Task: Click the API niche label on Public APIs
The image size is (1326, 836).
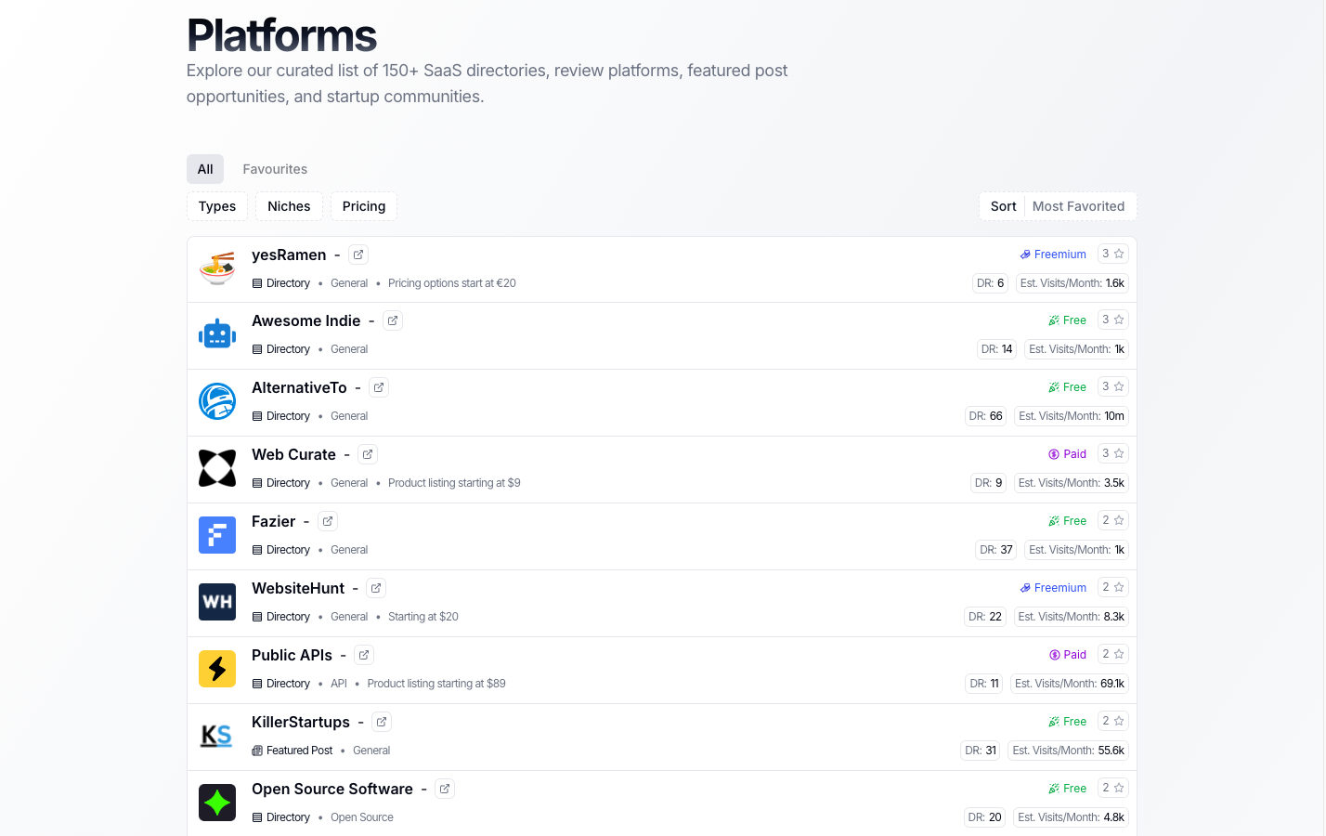Action: 339,684
